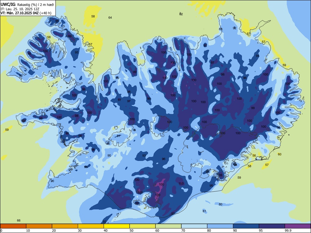Click the purple legend swatch above 99.9
The height and width of the screenshot is (233, 311).
tap(298, 226)
